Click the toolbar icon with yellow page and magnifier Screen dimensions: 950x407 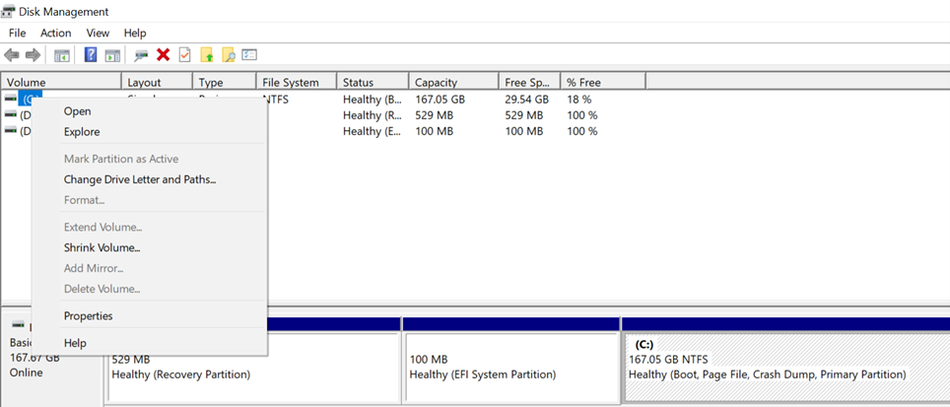[229, 55]
